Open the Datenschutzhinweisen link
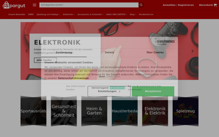This screenshot has width=219, height=137. pos(73,78)
